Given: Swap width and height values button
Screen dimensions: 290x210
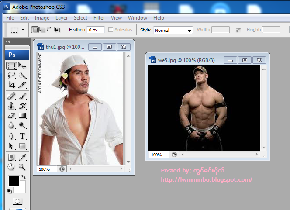Looking at the screenshot, I should [238, 30].
